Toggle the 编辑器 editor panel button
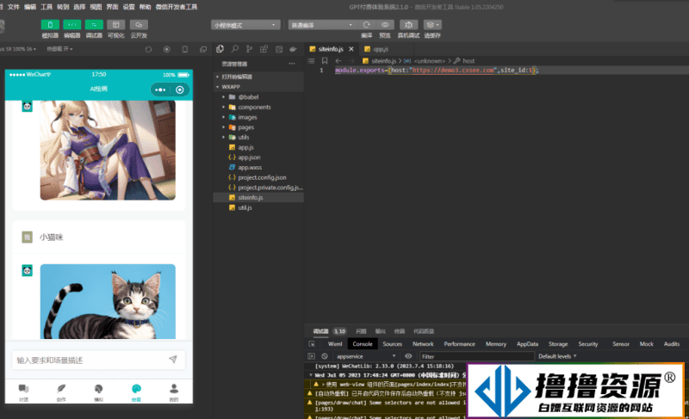 pos(72,25)
